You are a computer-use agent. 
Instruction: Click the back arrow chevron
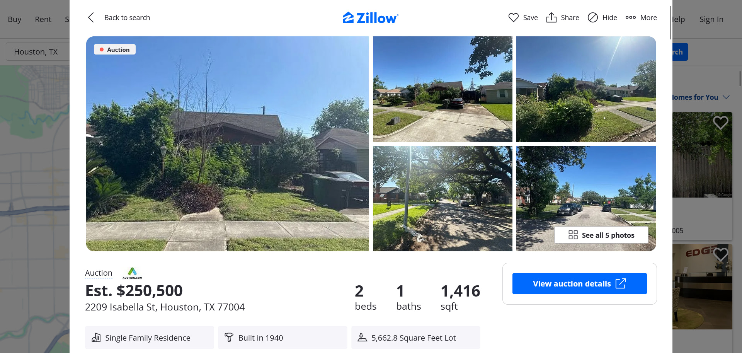tap(91, 17)
